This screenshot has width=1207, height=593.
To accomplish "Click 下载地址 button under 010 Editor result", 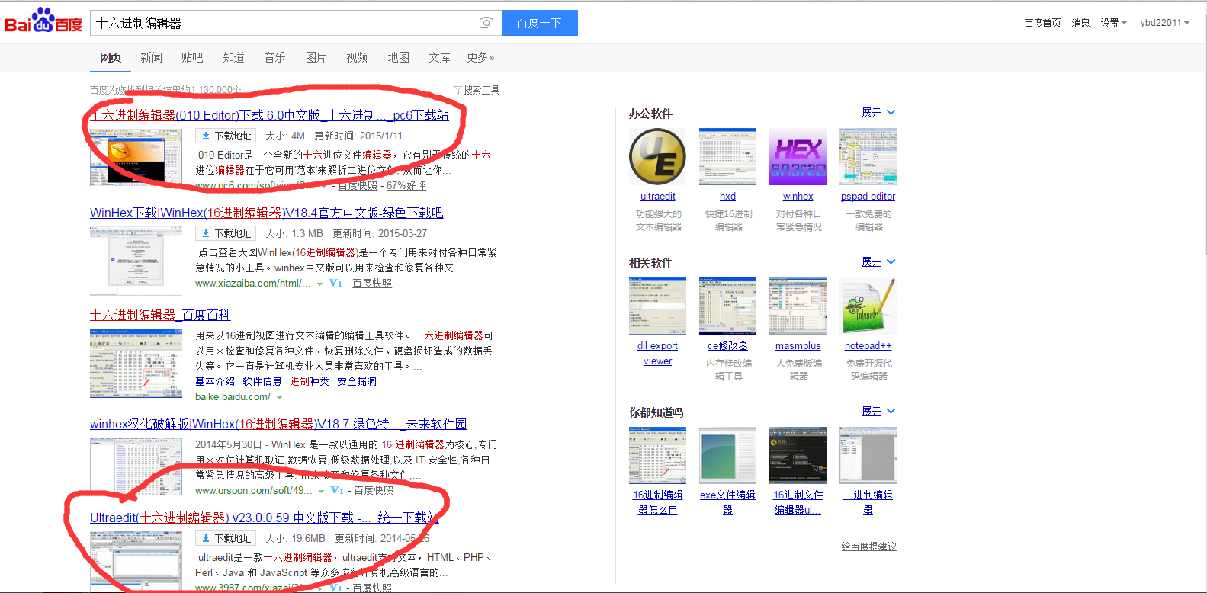I will click(x=226, y=136).
